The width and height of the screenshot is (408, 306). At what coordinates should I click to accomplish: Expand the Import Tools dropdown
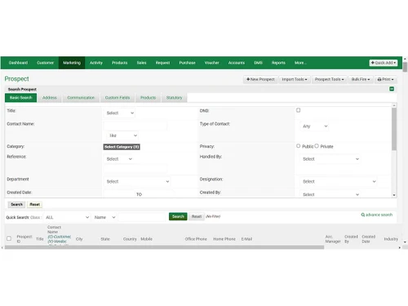[x=295, y=79]
